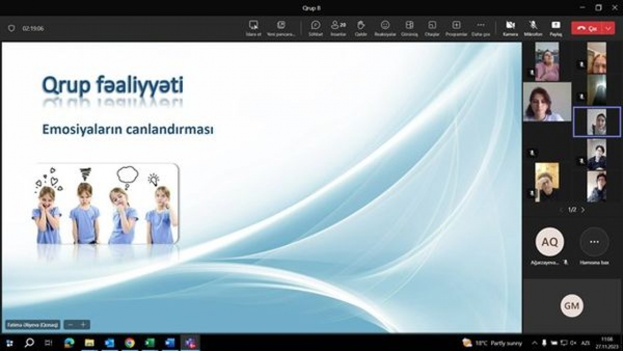Select the largest participant video tile
The height and width of the screenshot is (351, 623).
547,101
